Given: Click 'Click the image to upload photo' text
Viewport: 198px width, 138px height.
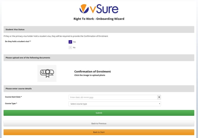Looking at the screenshot, I should pyautogui.click(x=90, y=75).
